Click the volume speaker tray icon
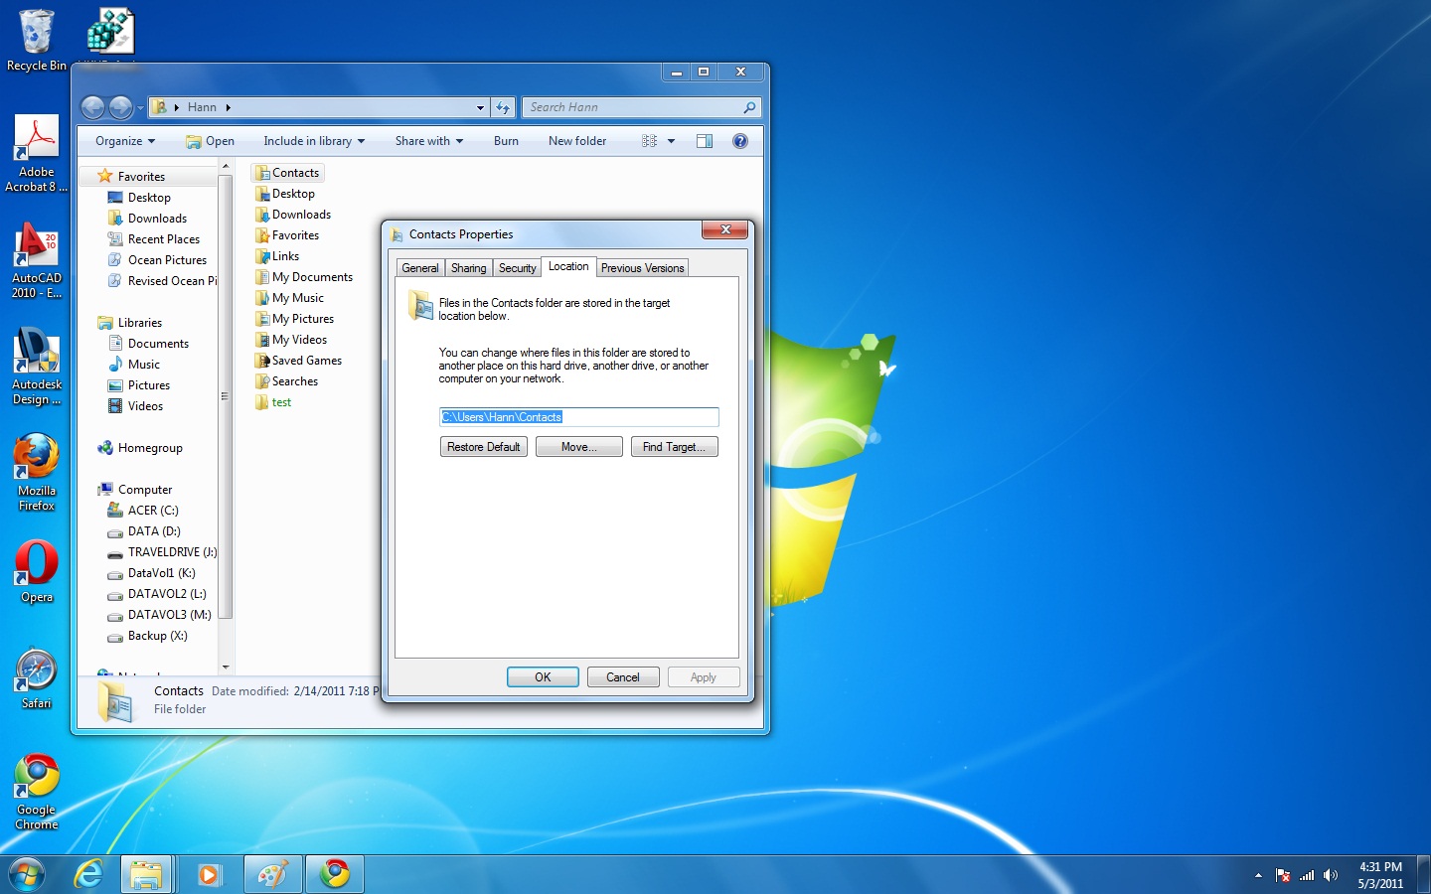The width and height of the screenshot is (1431, 894). (x=1331, y=875)
